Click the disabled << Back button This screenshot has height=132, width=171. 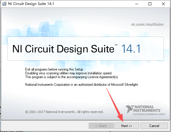point(101,126)
